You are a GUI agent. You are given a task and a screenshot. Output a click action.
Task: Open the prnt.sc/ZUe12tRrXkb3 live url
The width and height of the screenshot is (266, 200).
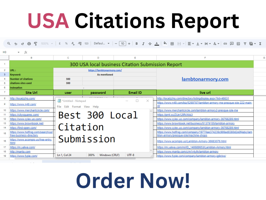[x=175, y=115]
